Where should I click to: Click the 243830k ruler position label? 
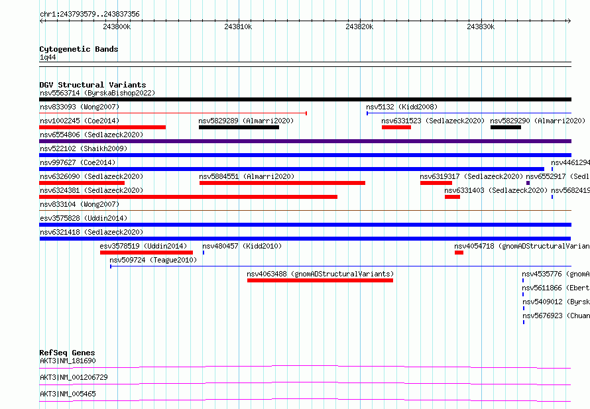(481, 27)
